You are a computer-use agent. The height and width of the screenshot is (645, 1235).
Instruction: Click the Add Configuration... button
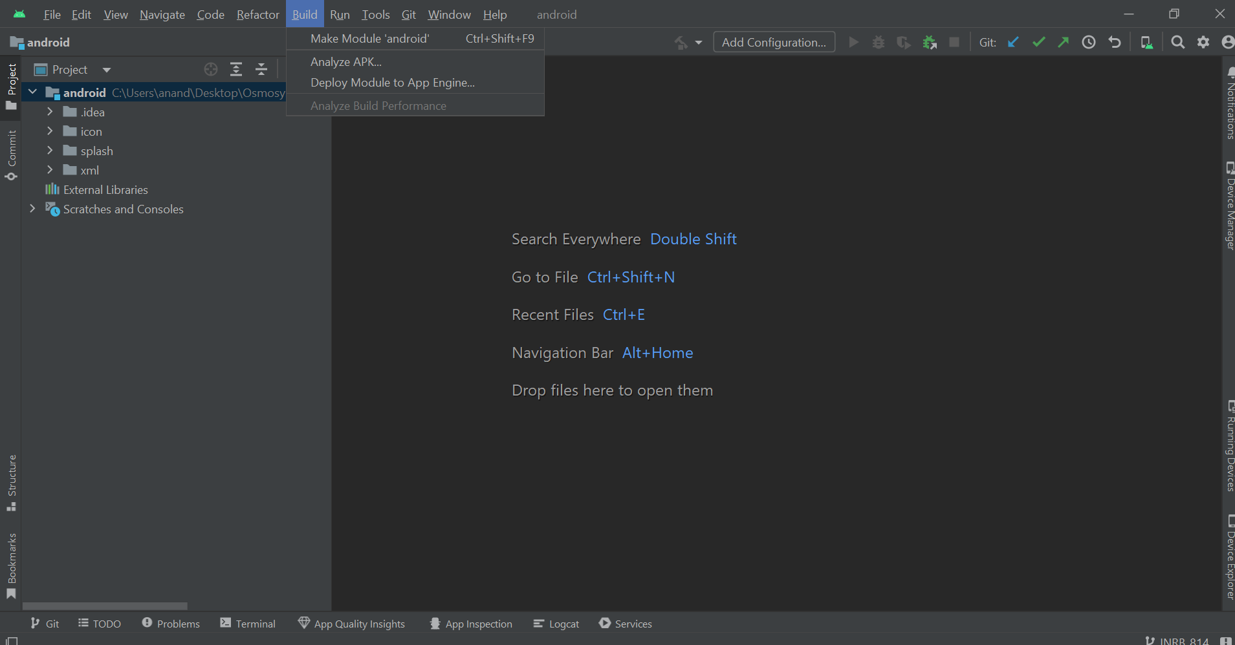774,42
